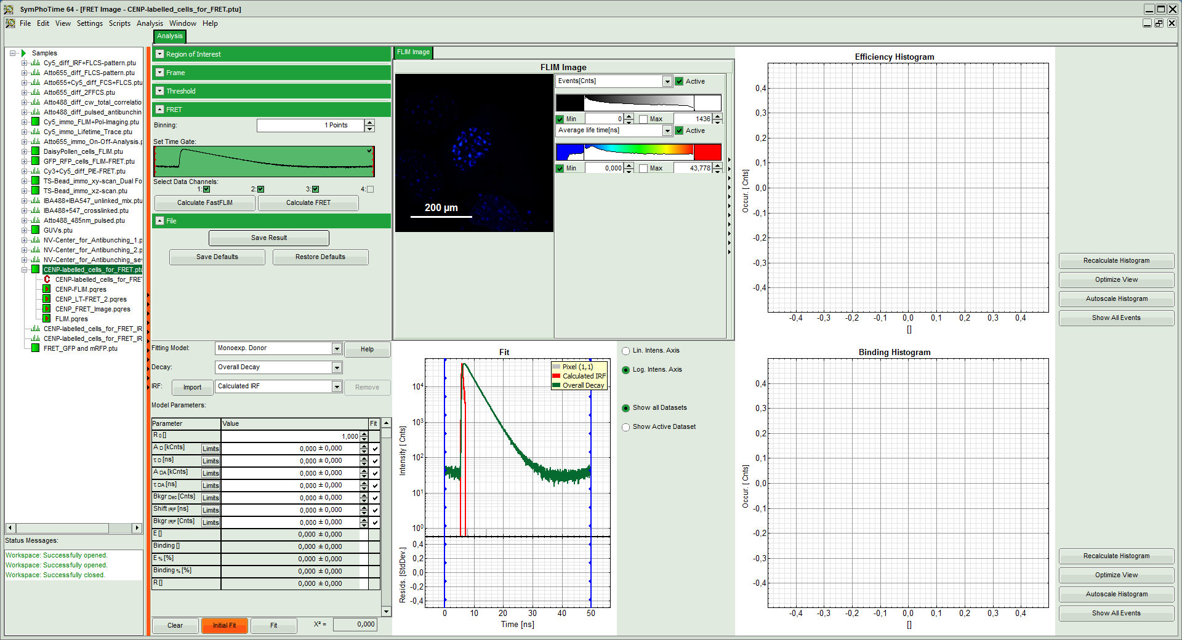Click the green Samples arrow icon
This screenshot has width=1182, height=640.
coord(24,53)
